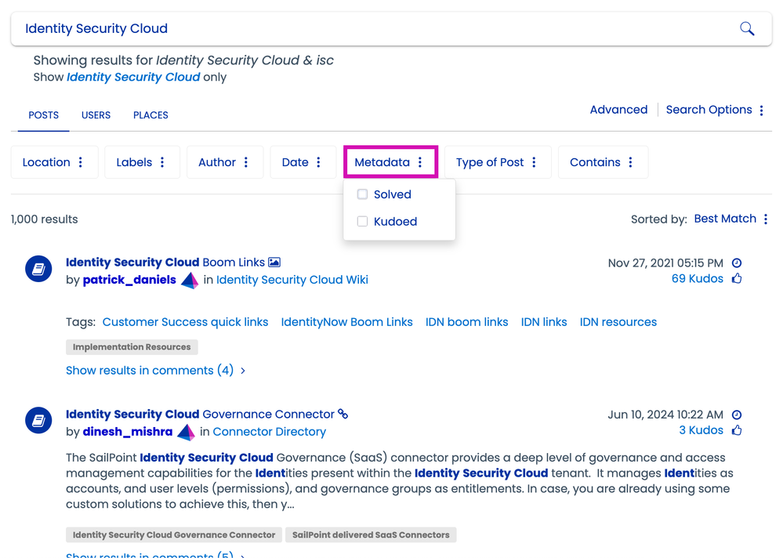Open the Location filter dropdown
Viewport: 783px width, 558px height.
click(x=53, y=162)
